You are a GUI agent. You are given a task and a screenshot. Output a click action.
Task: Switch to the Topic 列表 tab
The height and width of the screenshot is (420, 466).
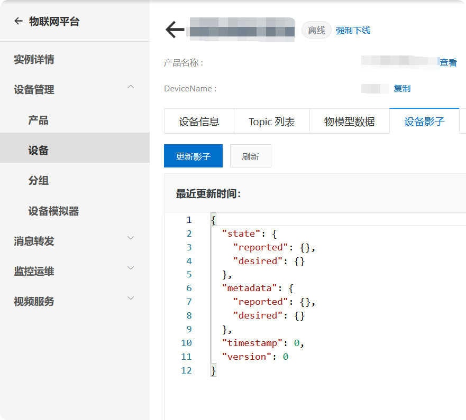[x=272, y=121]
